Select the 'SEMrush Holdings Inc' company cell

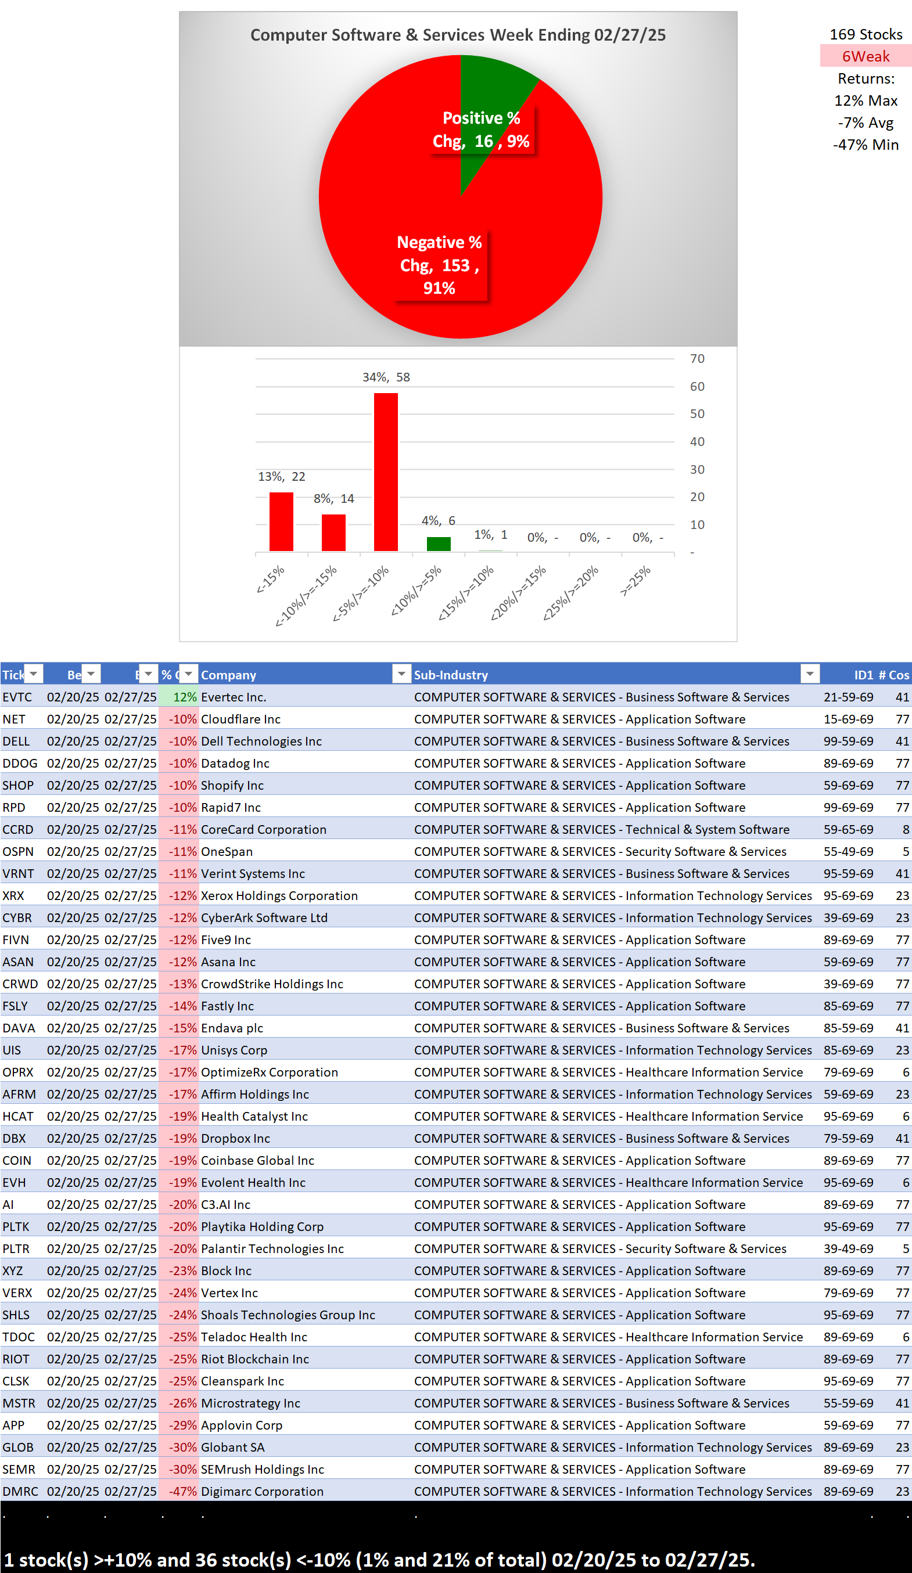pyautogui.click(x=305, y=1468)
